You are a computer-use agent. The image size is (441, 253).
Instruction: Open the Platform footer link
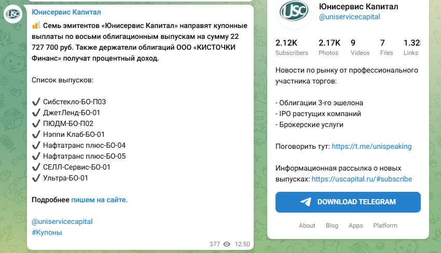tap(385, 226)
